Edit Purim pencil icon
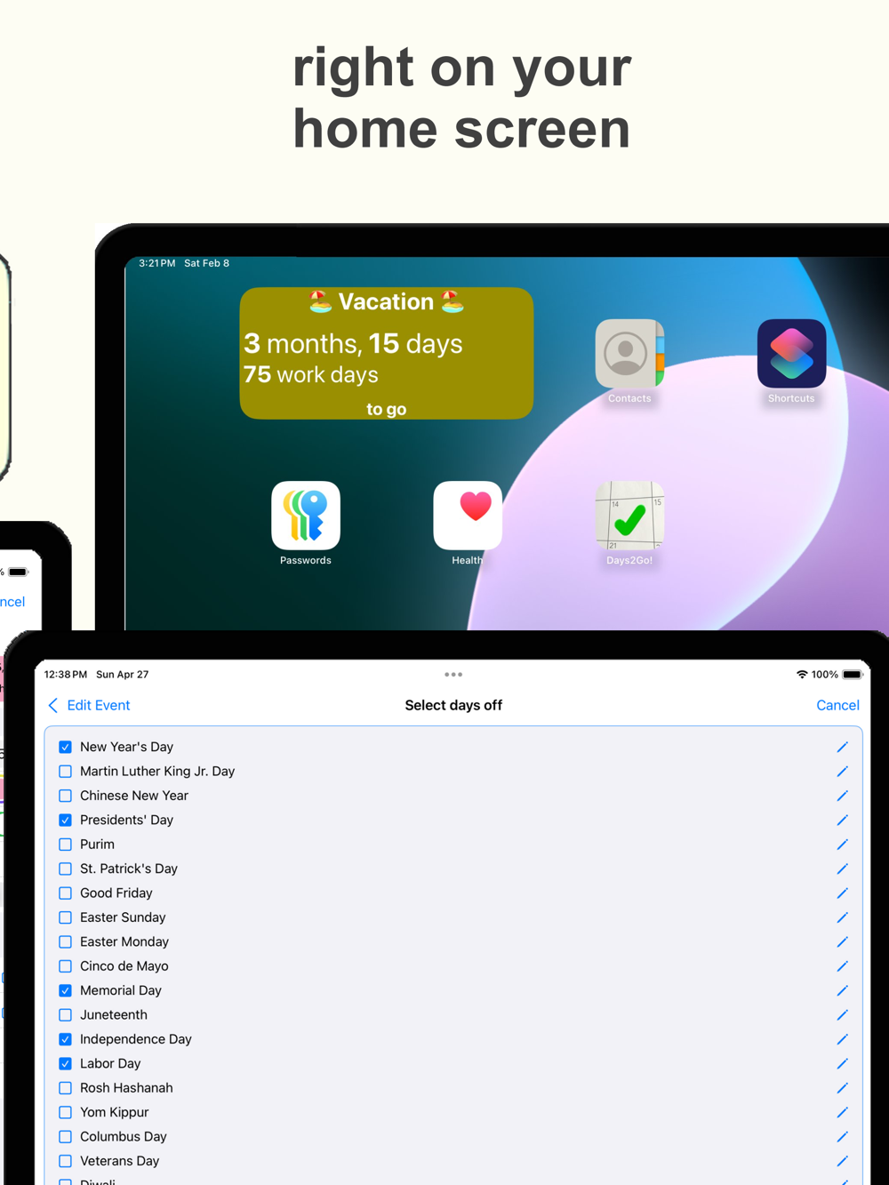Viewport: 889px width, 1185px height. tap(842, 845)
